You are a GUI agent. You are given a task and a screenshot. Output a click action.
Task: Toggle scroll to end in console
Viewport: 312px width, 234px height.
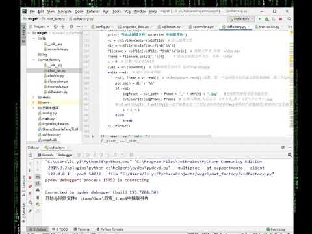point(38,183)
